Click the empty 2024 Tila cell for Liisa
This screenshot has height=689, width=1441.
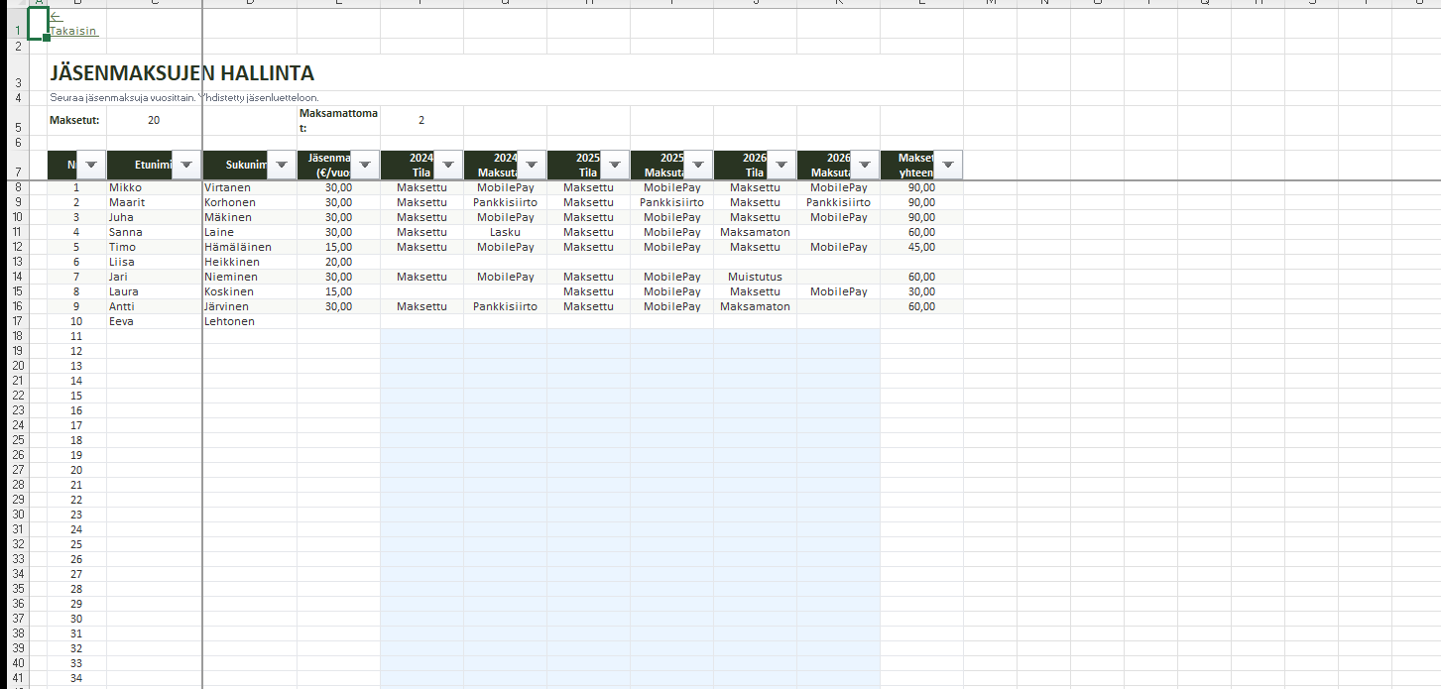[421, 262]
